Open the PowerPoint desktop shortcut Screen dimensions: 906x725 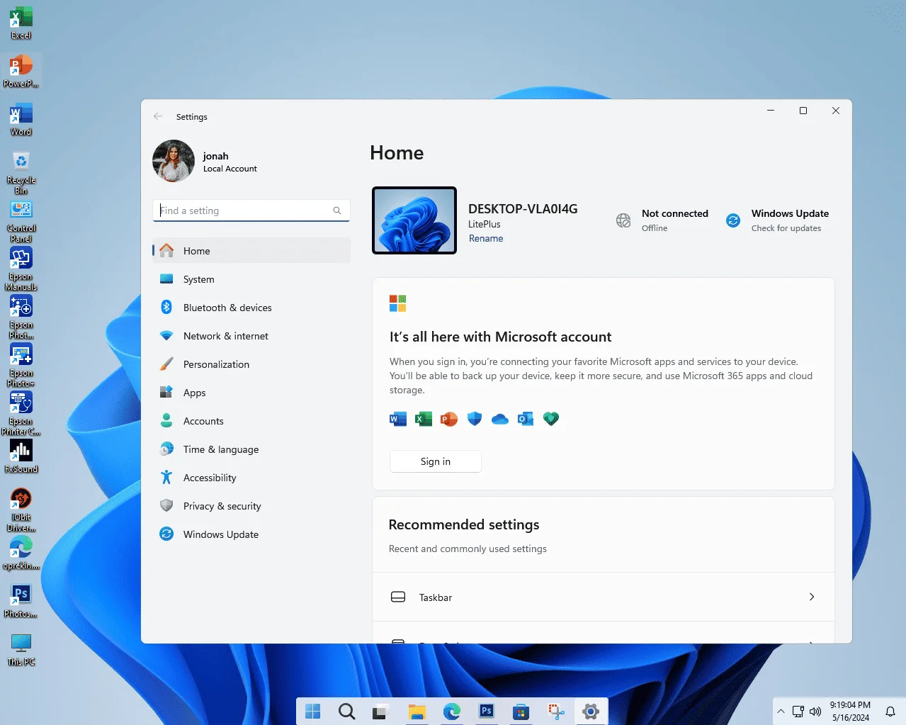click(x=21, y=71)
